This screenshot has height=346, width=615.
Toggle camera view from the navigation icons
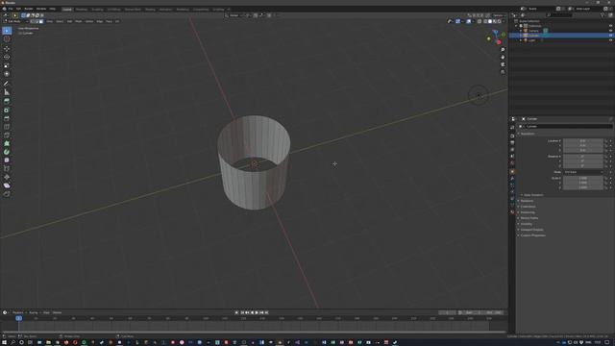pos(503,64)
